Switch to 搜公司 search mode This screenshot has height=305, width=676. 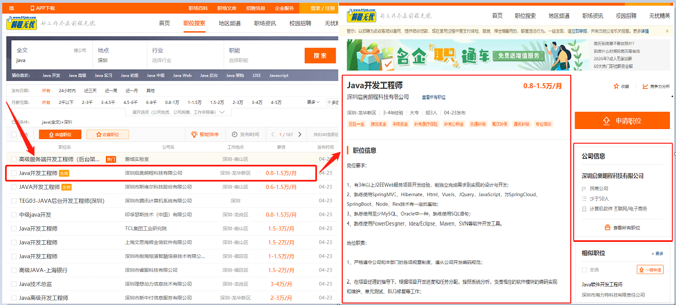coord(80,50)
